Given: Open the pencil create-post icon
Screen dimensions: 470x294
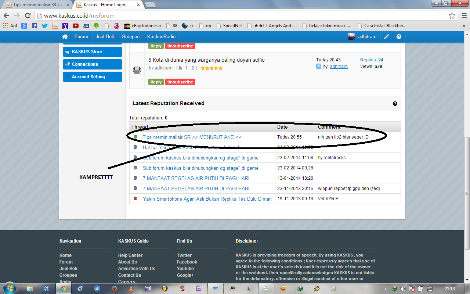Looking at the screenshot, I should [x=387, y=37].
